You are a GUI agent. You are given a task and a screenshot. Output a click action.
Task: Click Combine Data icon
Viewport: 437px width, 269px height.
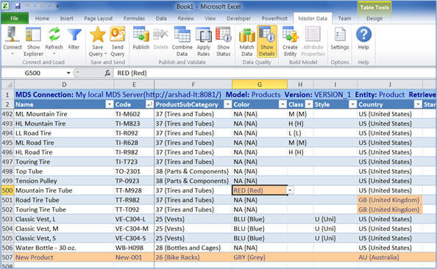click(x=182, y=35)
